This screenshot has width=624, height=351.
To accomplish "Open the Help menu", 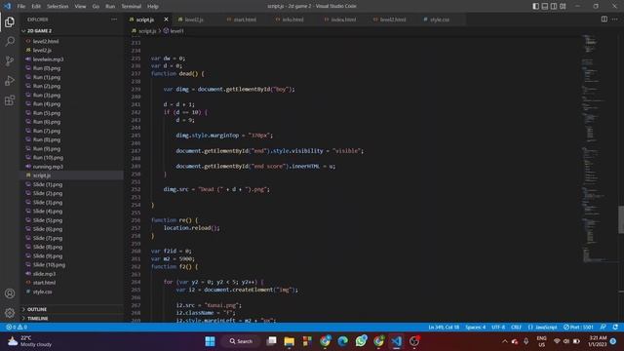I will pyautogui.click(x=152, y=7).
